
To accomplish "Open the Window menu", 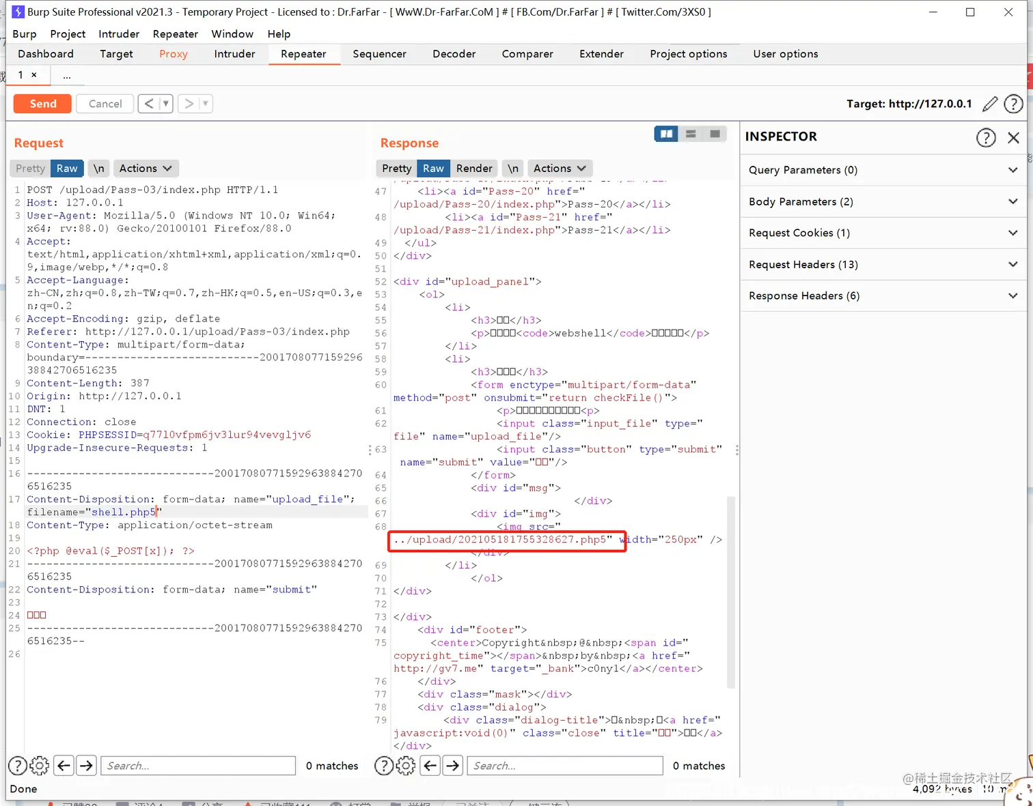I will coord(232,34).
